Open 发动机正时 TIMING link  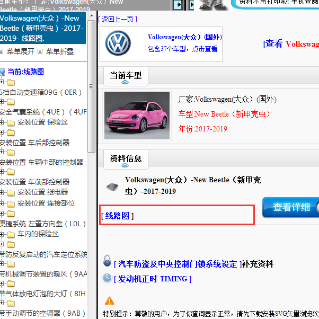[x=153, y=279]
